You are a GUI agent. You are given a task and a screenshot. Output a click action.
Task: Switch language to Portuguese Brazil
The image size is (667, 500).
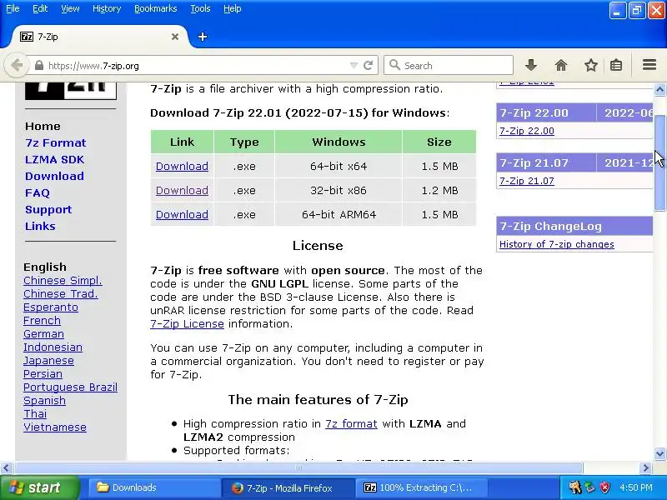coord(71,387)
